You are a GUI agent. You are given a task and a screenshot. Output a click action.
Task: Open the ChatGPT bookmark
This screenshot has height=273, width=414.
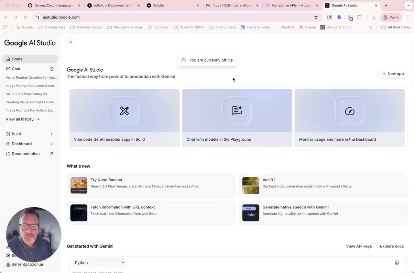[x=287, y=27]
